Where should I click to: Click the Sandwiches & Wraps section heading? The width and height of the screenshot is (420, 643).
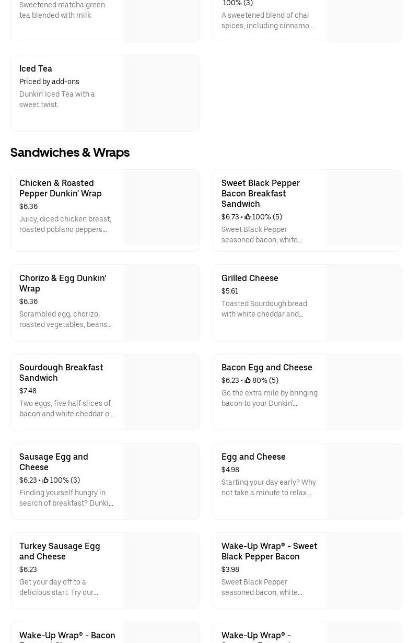[x=70, y=153]
